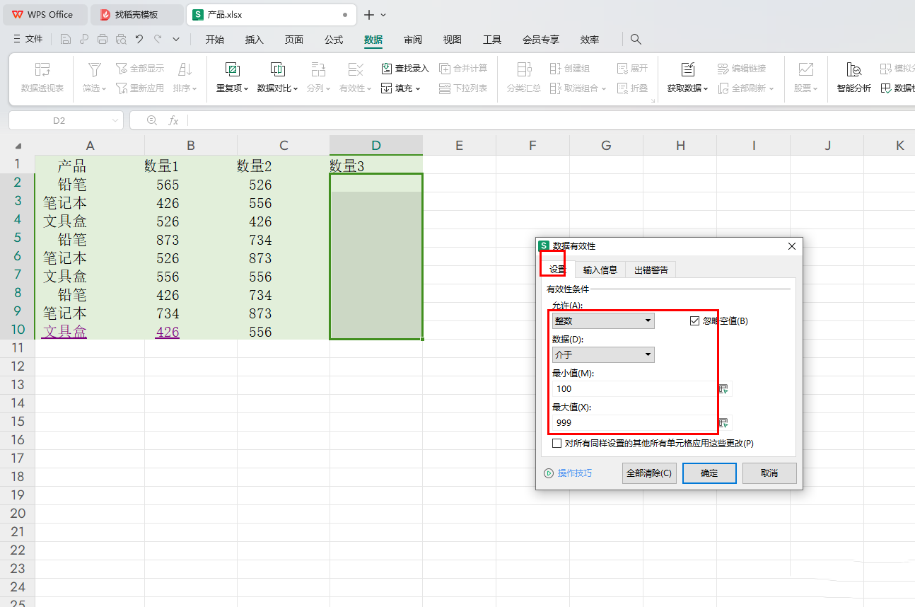Click 下拉列表 dropdown list tool
The height and width of the screenshot is (607, 915).
coord(463,88)
